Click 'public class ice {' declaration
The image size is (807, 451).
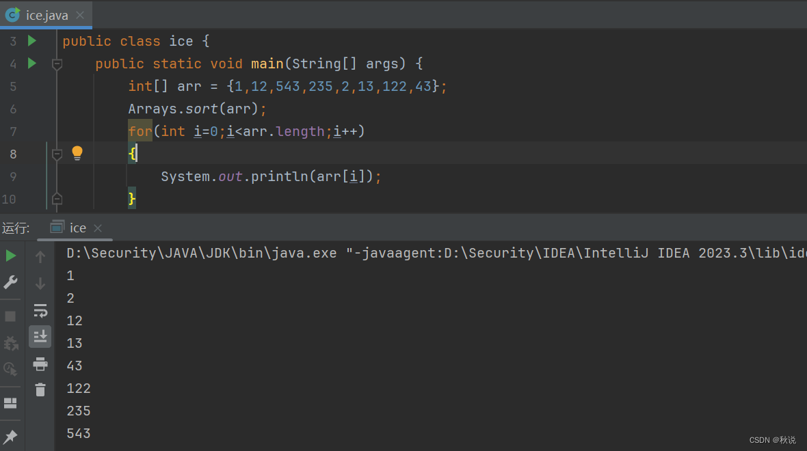click(x=136, y=41)
